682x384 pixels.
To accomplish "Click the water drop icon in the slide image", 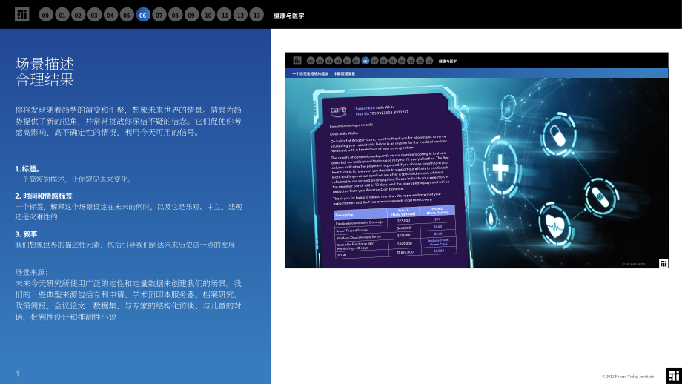I will (x=491, y=216).
